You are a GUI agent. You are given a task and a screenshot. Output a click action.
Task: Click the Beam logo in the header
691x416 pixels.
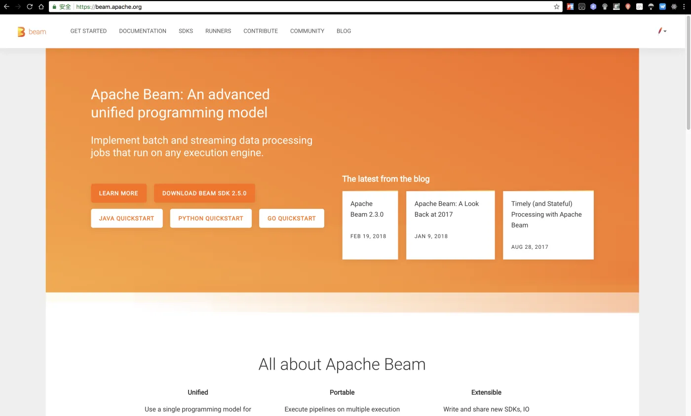point(32,32)
